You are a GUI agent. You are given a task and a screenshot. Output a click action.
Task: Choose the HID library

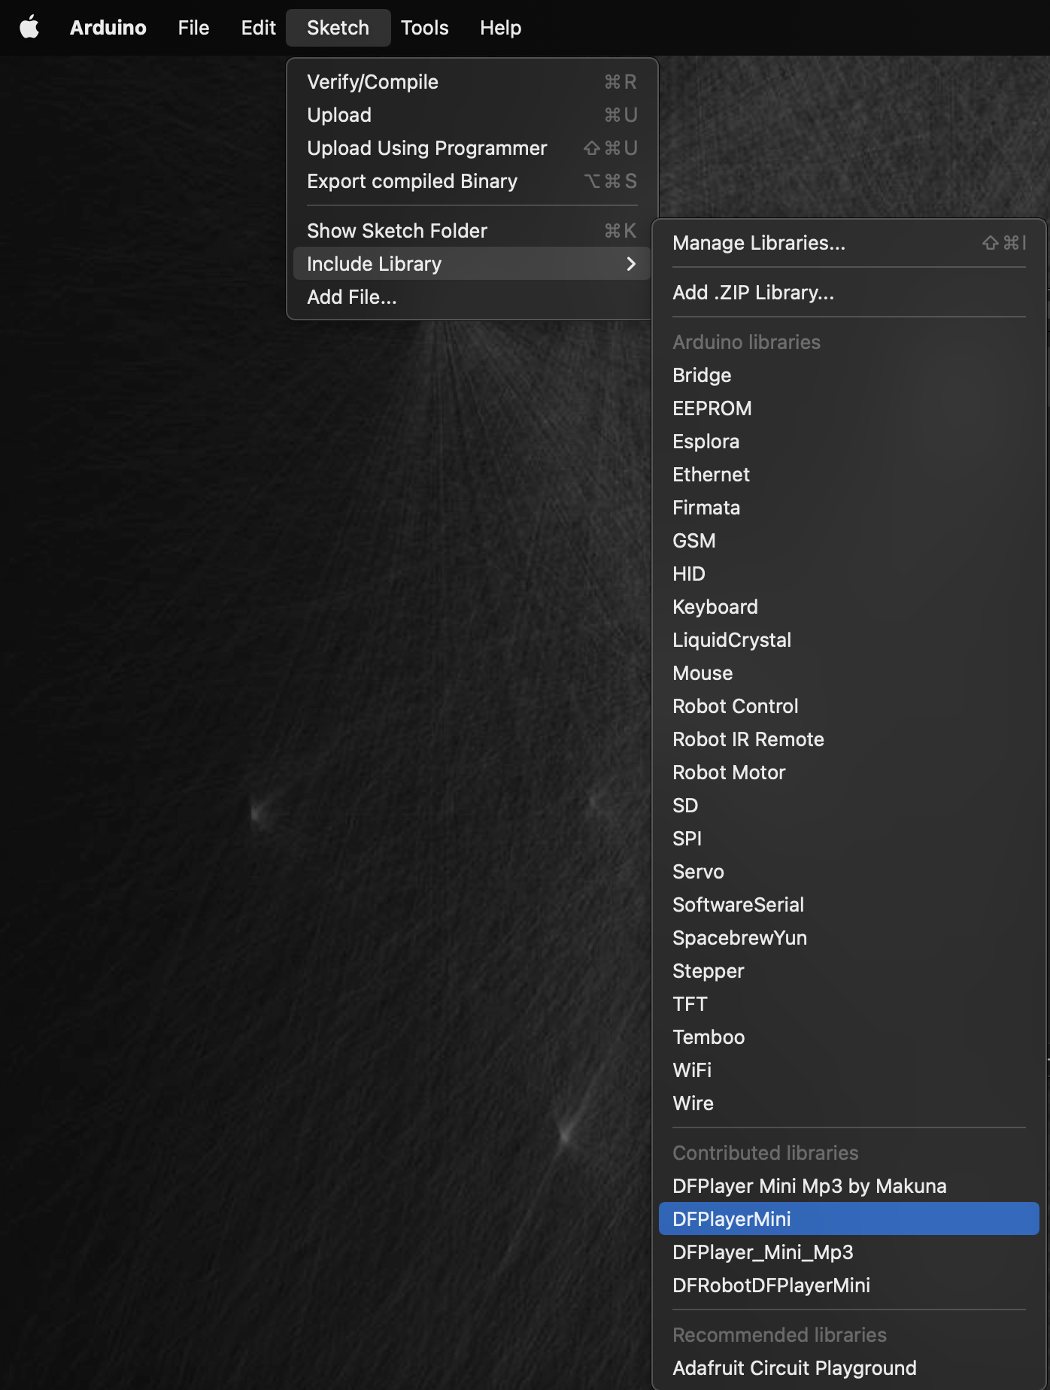click(848, 574)
